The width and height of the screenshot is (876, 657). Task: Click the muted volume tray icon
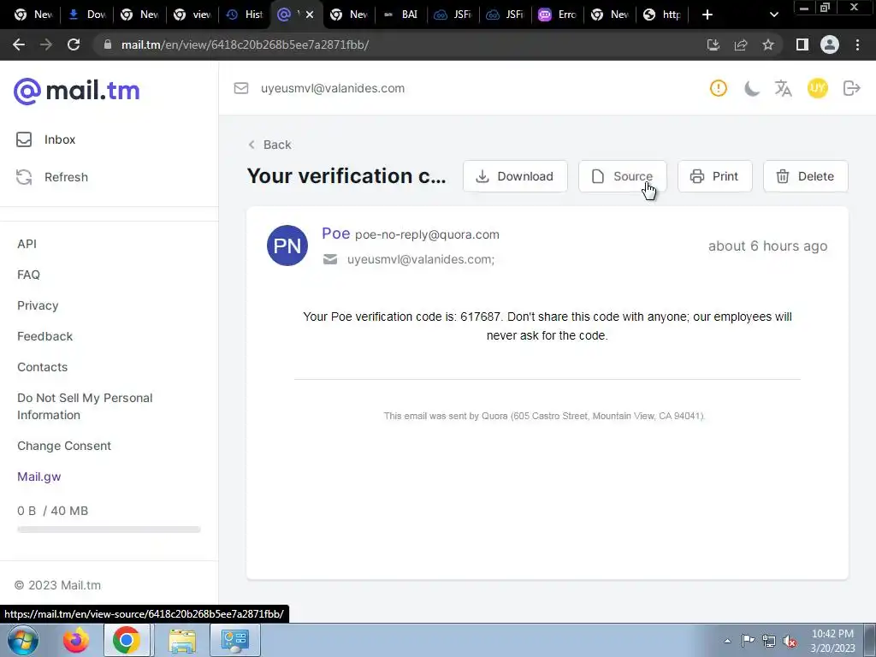[790, 640]
